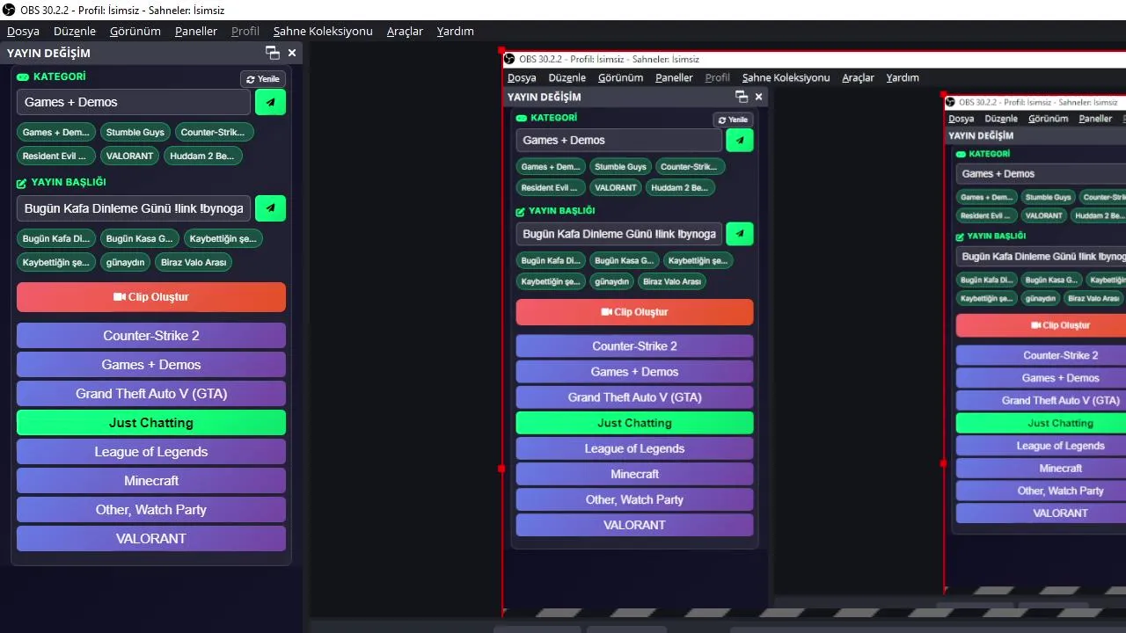This screenshot has height=633, width=1126.
Task: Open the Profil menu
Action: 245,31
